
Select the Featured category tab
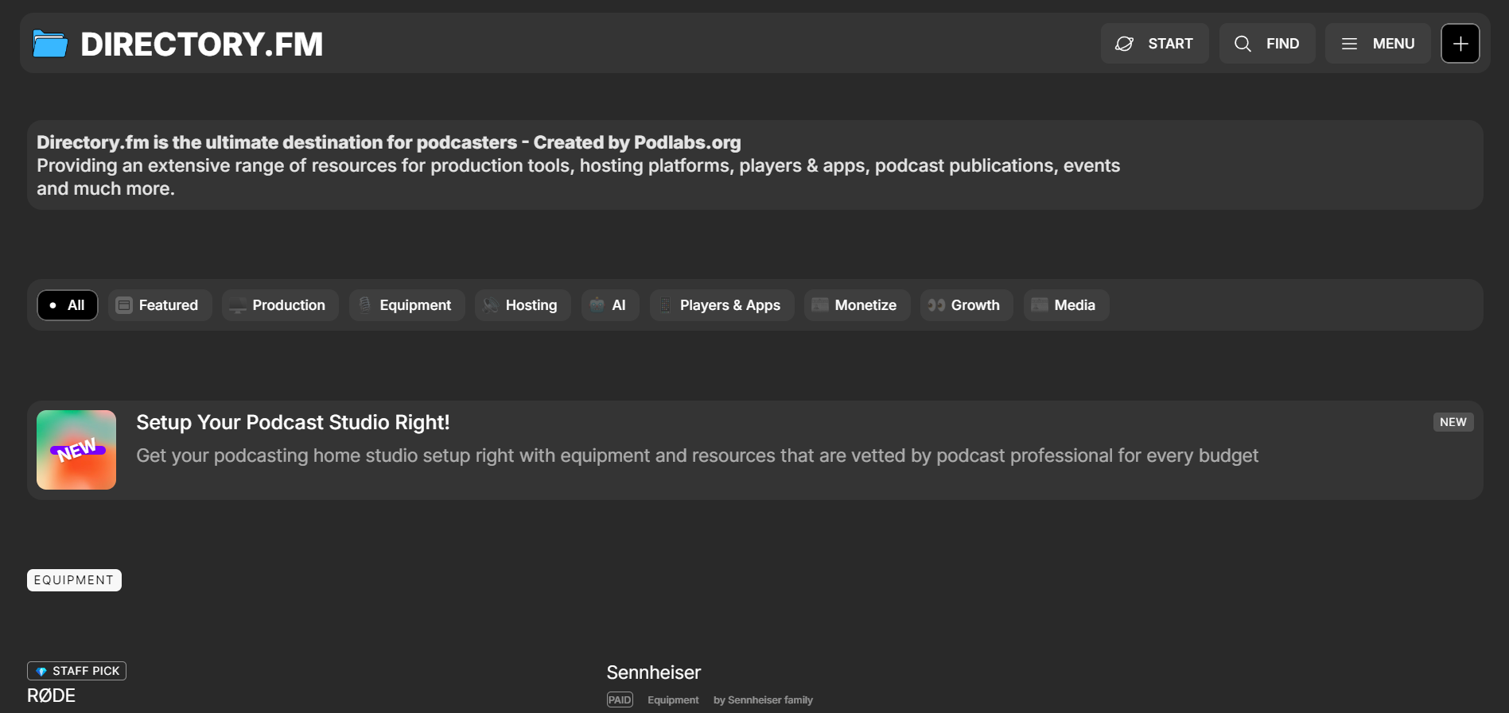(x=160, y=305)
